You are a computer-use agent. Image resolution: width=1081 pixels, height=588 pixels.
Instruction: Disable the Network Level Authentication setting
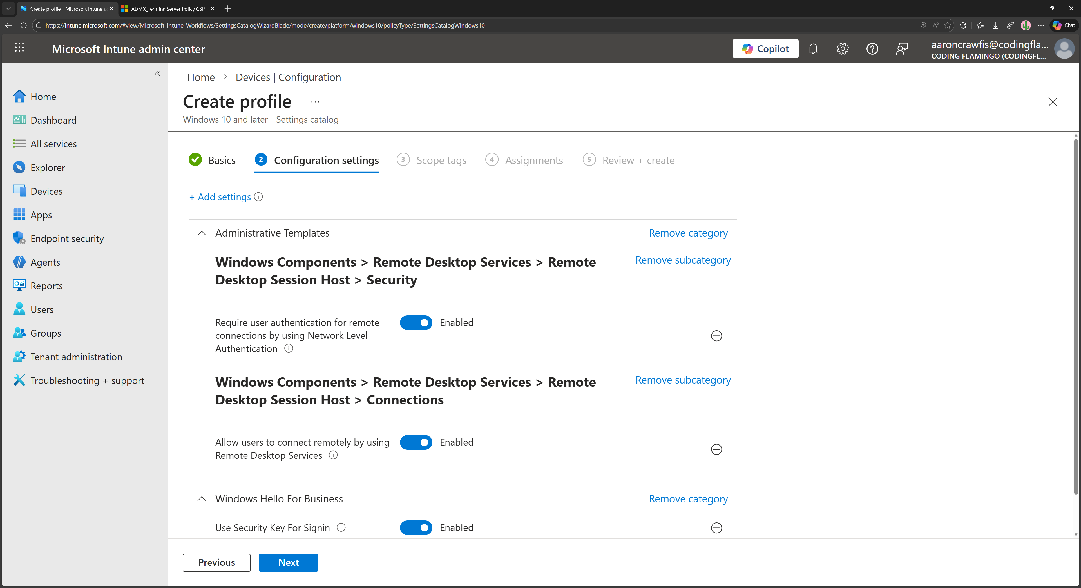coord(416,323)
